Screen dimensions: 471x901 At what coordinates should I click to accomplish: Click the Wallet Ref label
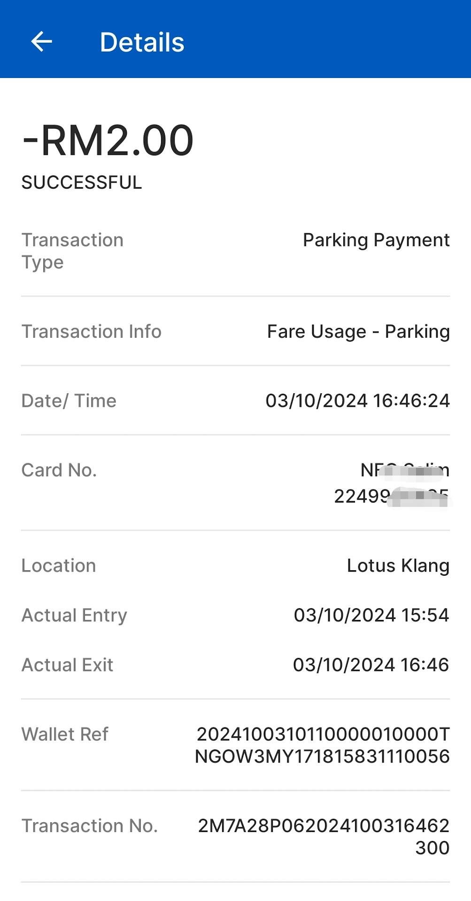(65, 734)
